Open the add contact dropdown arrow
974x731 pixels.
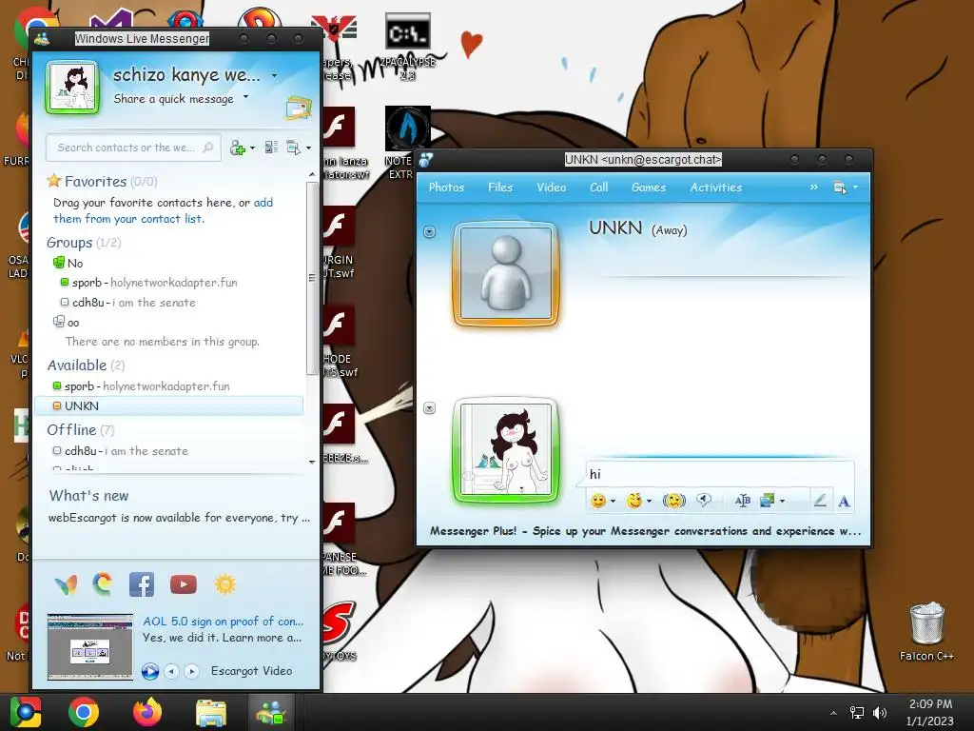click(251, 148)
